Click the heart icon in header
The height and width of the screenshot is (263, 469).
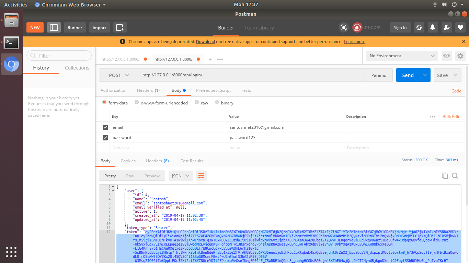click(x=460, y=28)
